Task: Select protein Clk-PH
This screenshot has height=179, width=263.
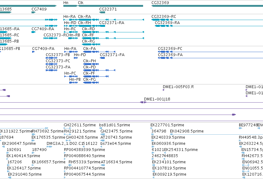Action: pos(89,61)
